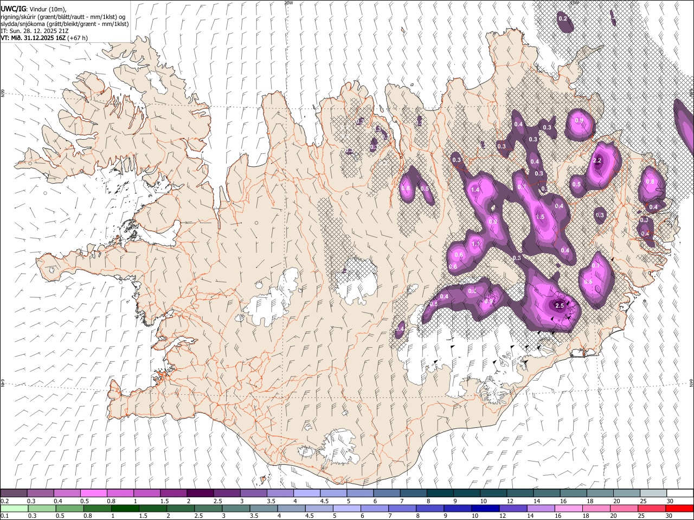This screenshot has height=520, width=694.
Task: Click the '25' label in the rain legend row
Action: point(641,516)
